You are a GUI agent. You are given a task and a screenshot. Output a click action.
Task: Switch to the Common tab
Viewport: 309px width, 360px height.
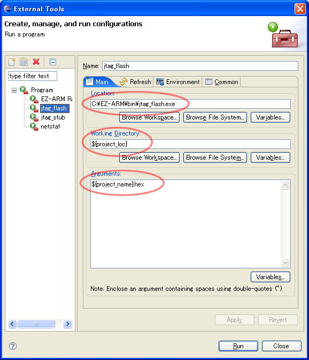pos(222,82)
